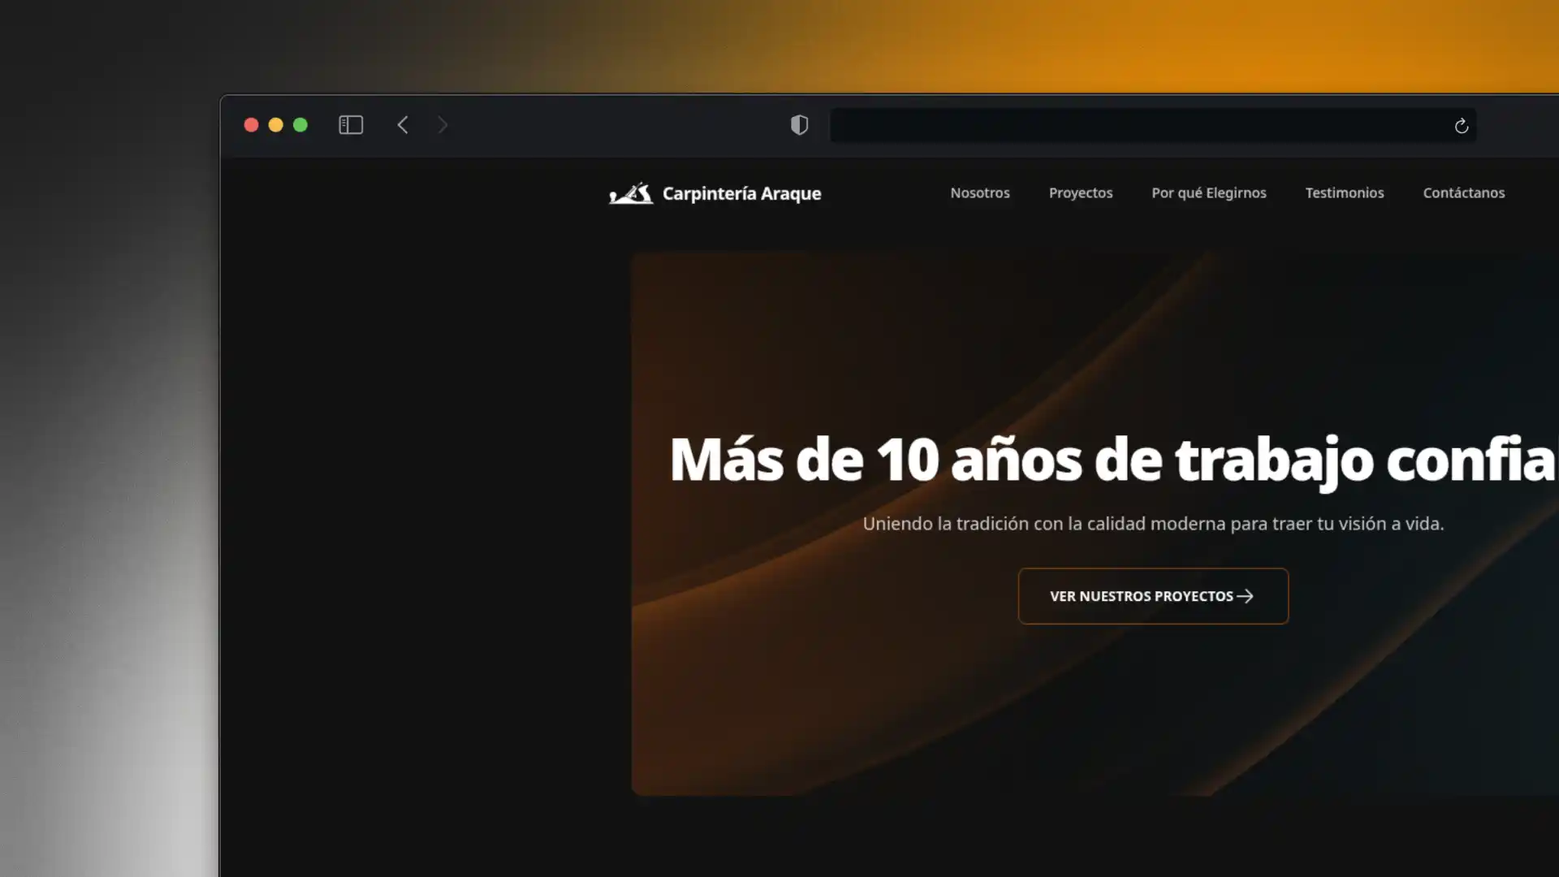The width and height of the screenshot is (1559, 877).
Task: Enter full screen with the green traffic light
Action: pyautogui.click(x=300, y=125)
